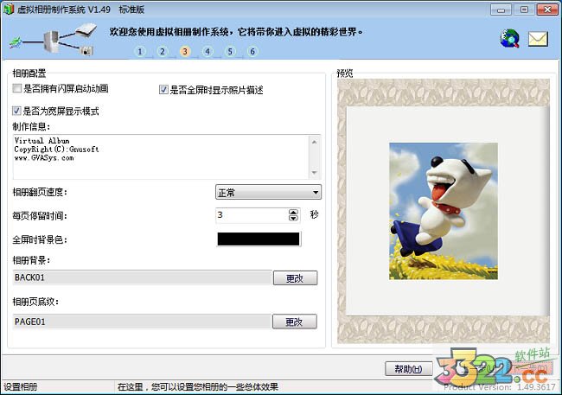Viewport: 562px width, 395px height.
Task: Go to wizard step 2
Action: coord(163,52)
